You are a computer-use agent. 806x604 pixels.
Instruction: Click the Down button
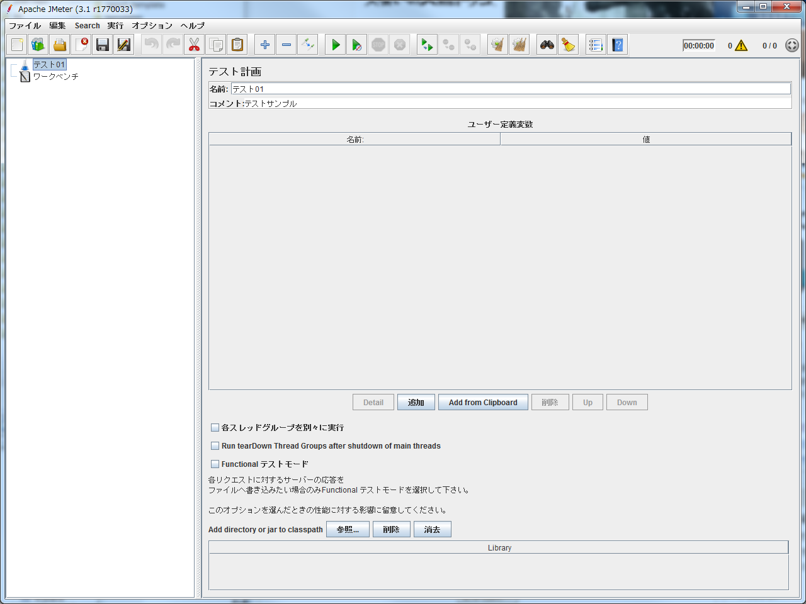[x=627, y=403]
